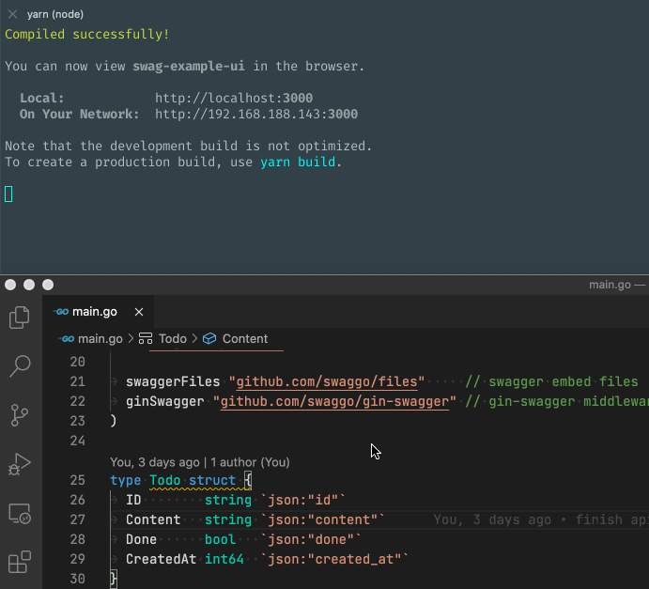The image size is (649, 589).
Task: Click the terminal icon beside yarn (node) title
Action: [14, 14]
